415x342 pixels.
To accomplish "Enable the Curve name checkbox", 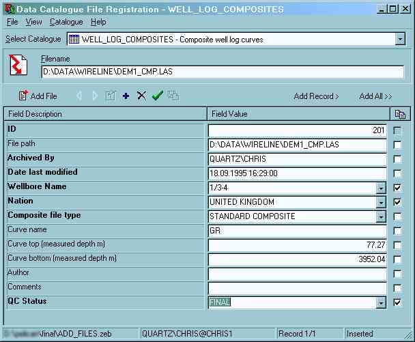I will tap(397, 231).
